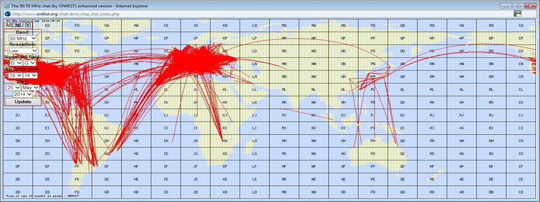The image size is (540, 202).
Task: Click the green arrow icon in address bar
Action: tap(517, 13)
